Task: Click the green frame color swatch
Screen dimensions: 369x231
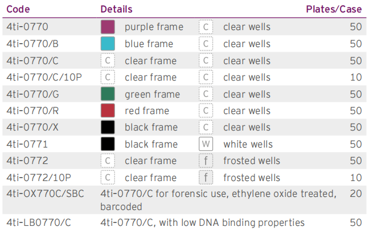Action: [108, 94]
